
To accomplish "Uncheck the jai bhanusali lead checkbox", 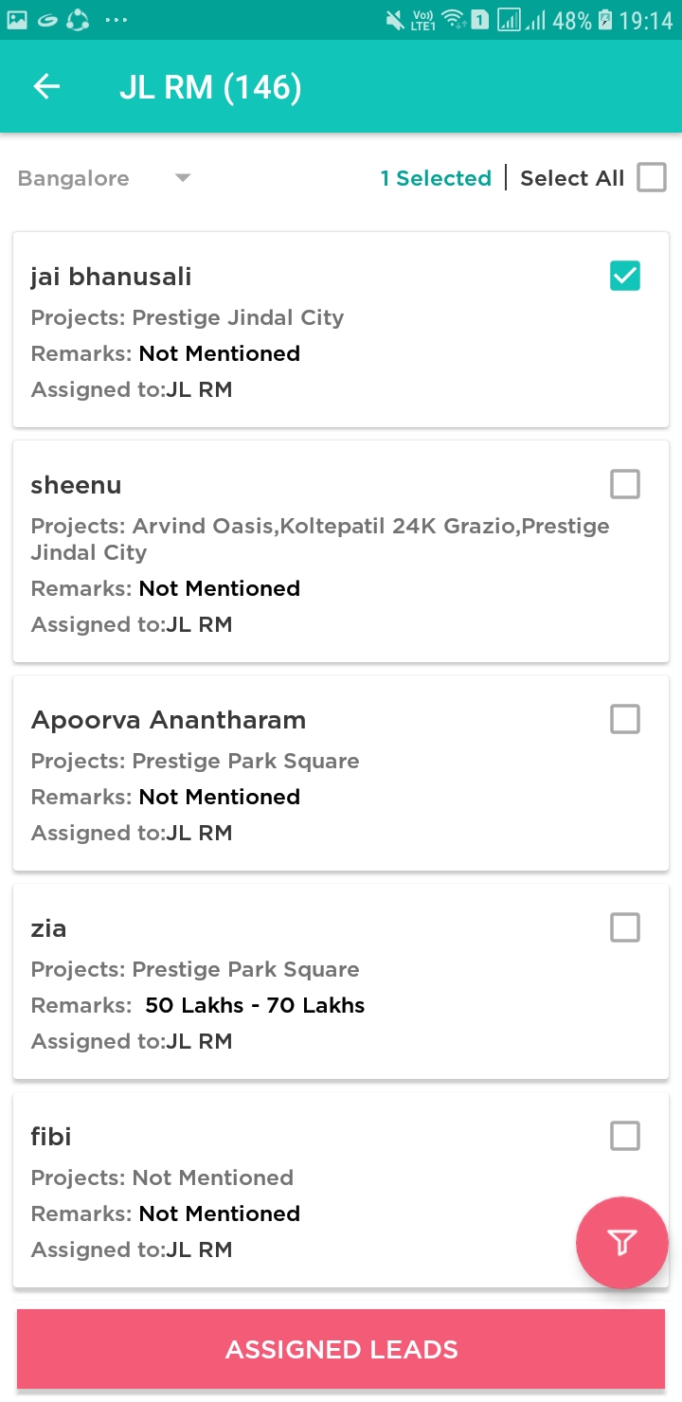I will [625, 276].
